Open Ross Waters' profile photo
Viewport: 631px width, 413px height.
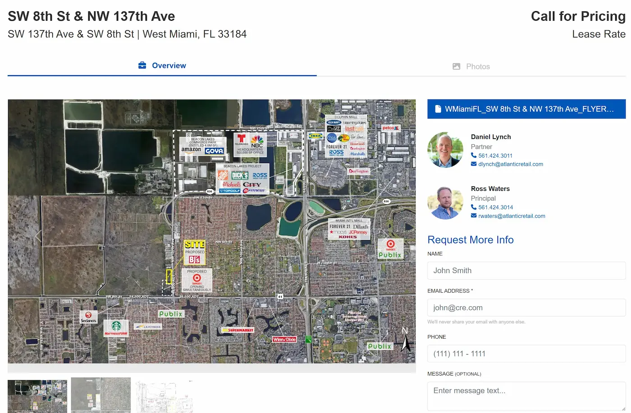[x=445, y=202]
